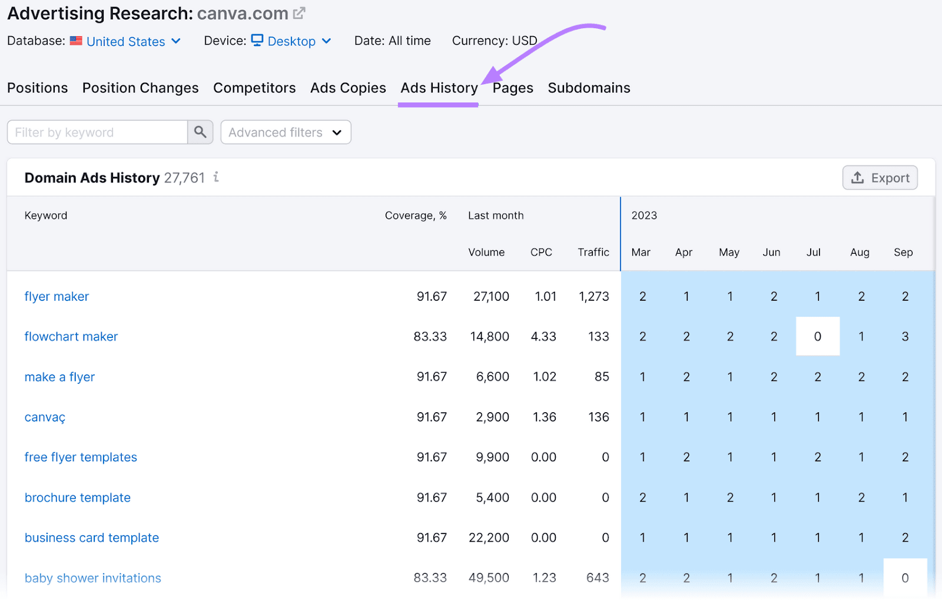Open canva.com via the external link icon
The width and height of the screenshot is (942, 600).
pos(299,12)
